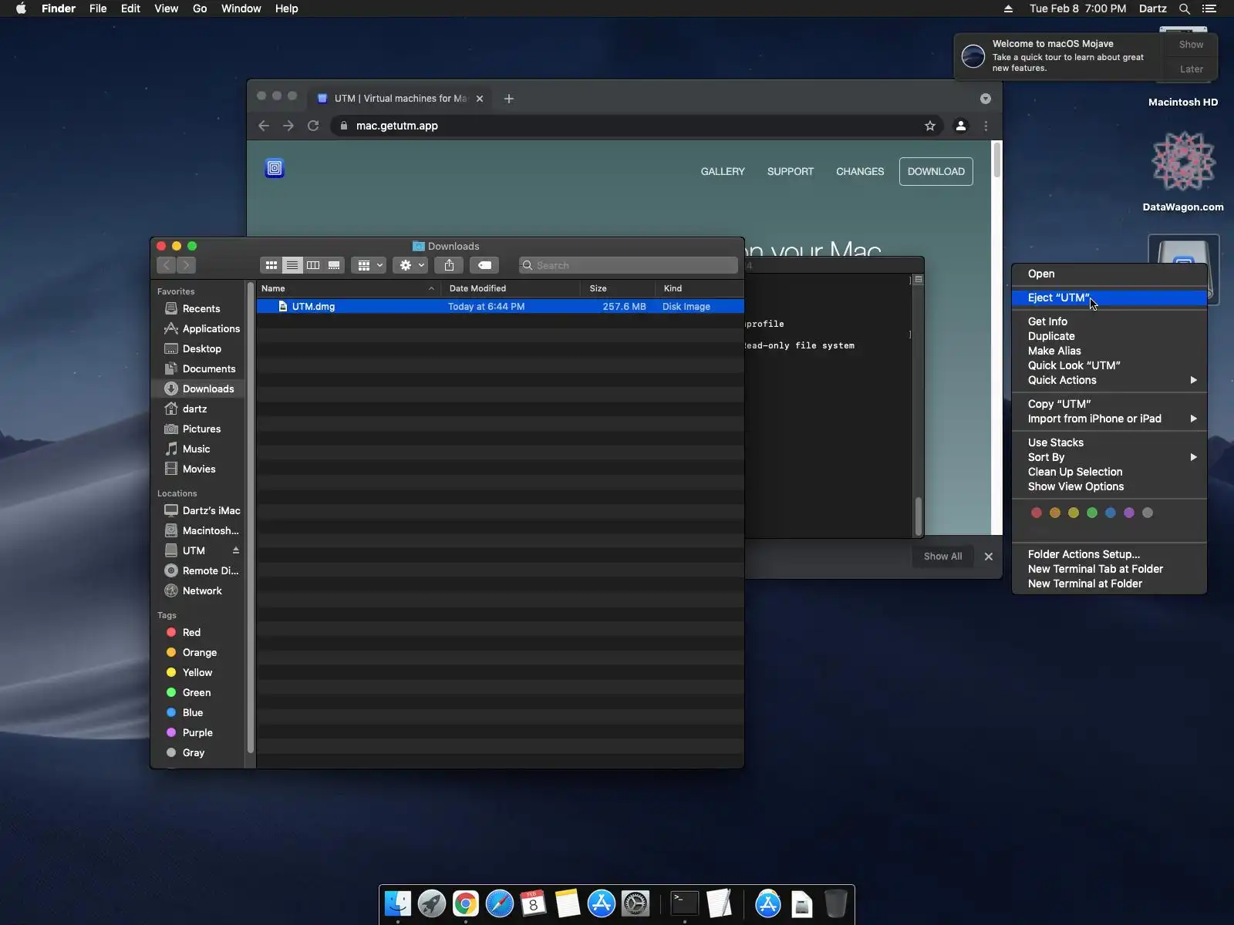Toggle Name column sort order arrow
The height and width of the screenshot is (925, 1234).
[431, 288]
